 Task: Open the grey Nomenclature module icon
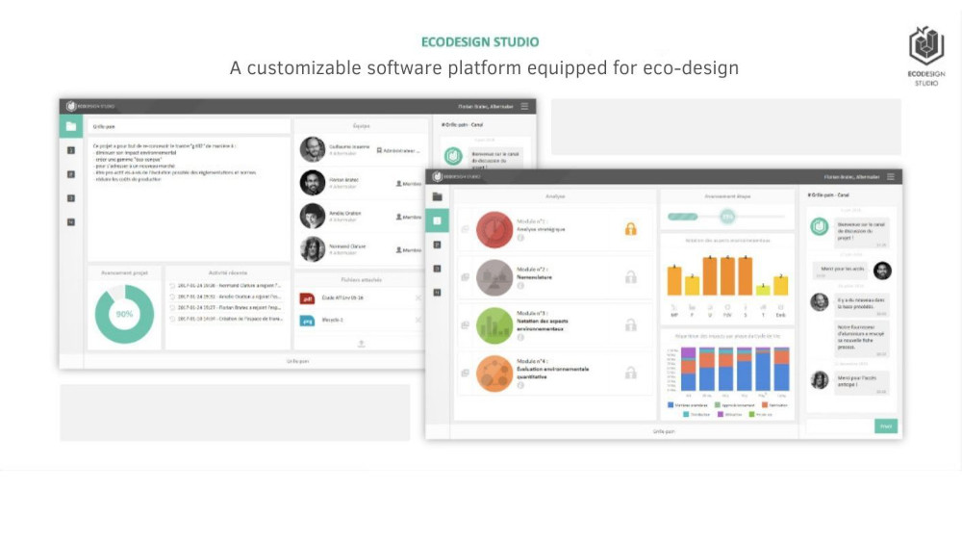494,277
